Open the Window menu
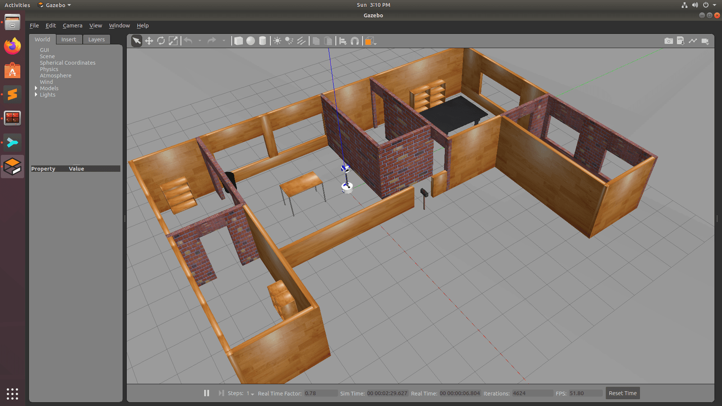This screenshot has width=722, height=406. coord(119,26)
